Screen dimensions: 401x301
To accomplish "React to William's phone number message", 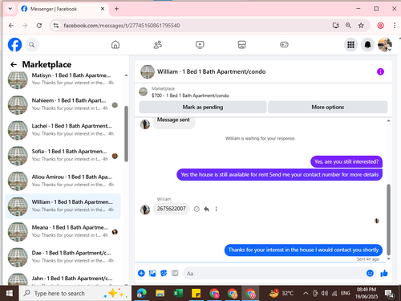I will (x=196, y=209).
